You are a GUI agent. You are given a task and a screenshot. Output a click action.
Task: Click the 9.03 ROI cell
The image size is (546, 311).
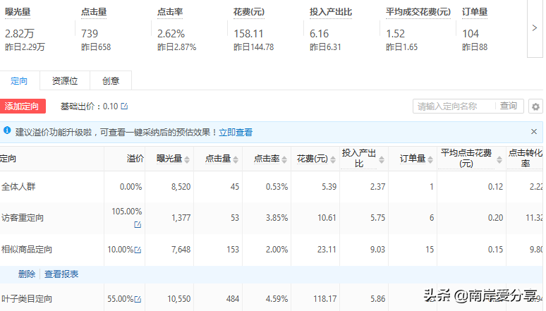click(378, 250)
